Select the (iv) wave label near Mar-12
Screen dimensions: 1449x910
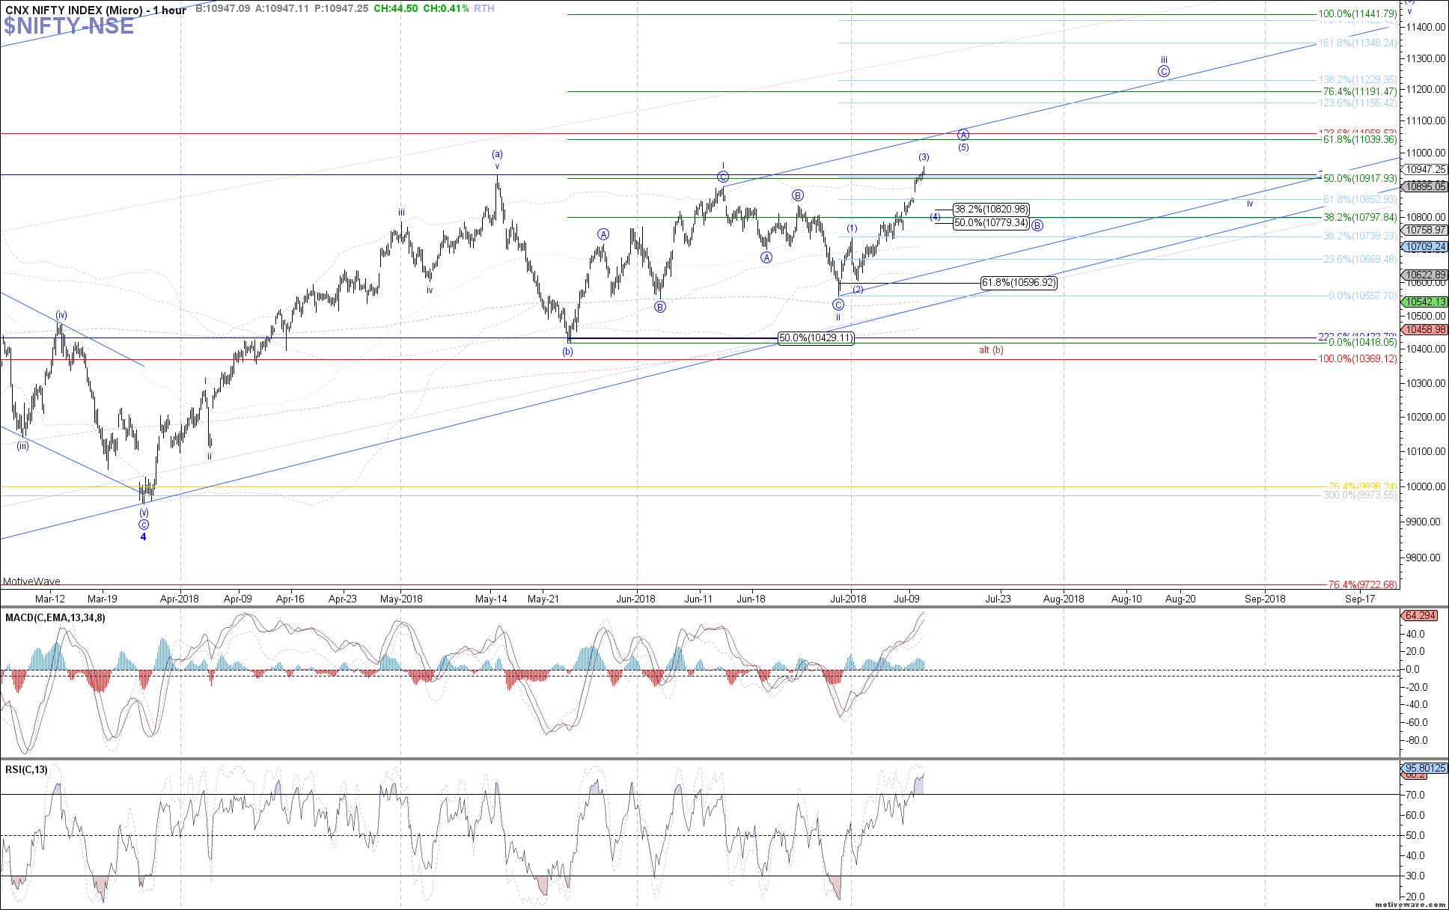coord(61,315)
